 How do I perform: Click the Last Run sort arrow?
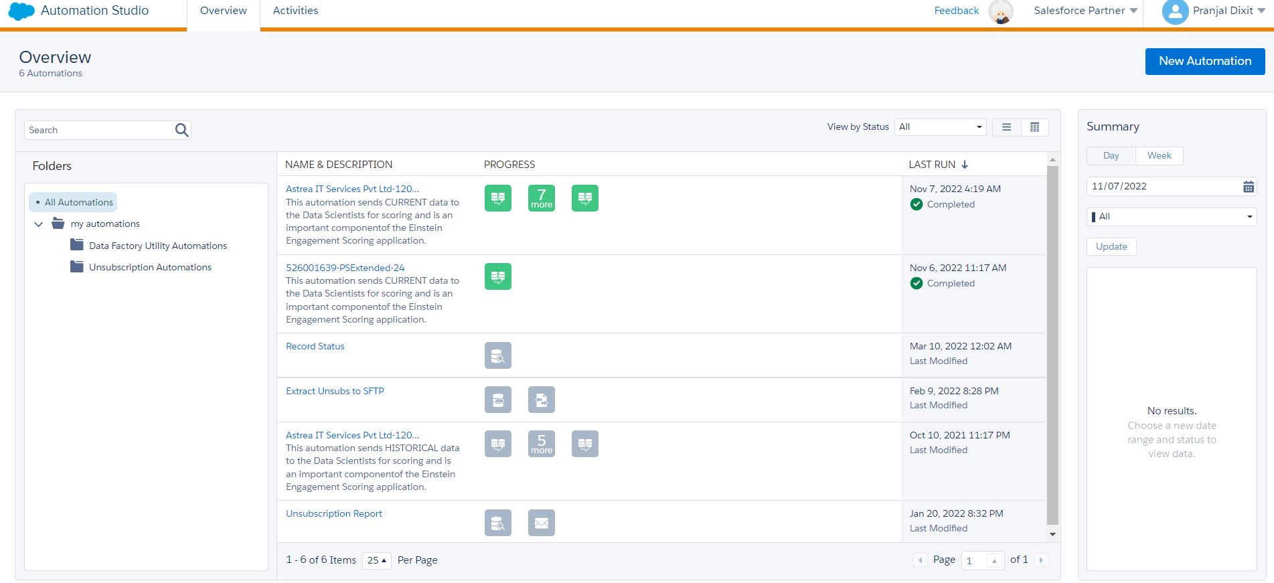(965, 165)
